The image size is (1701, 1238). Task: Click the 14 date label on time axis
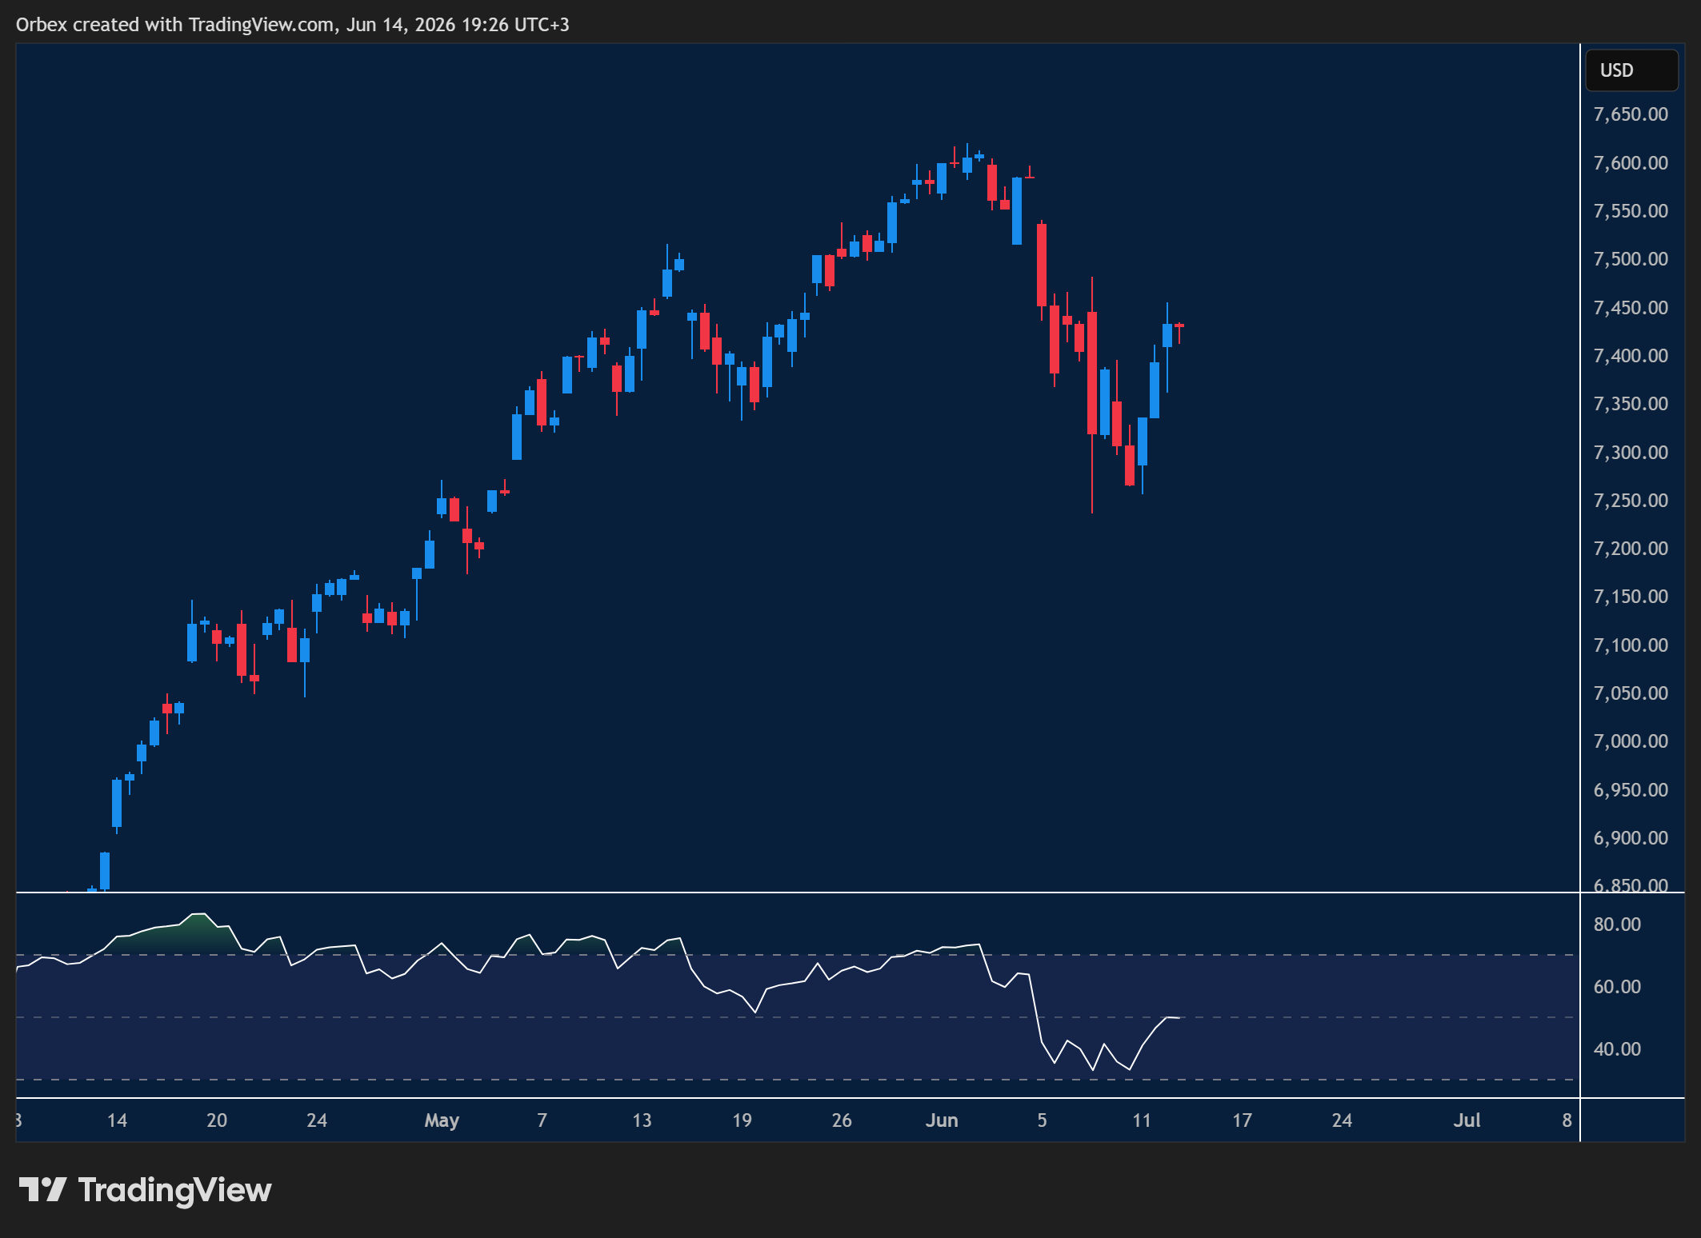click(117, 1120)
